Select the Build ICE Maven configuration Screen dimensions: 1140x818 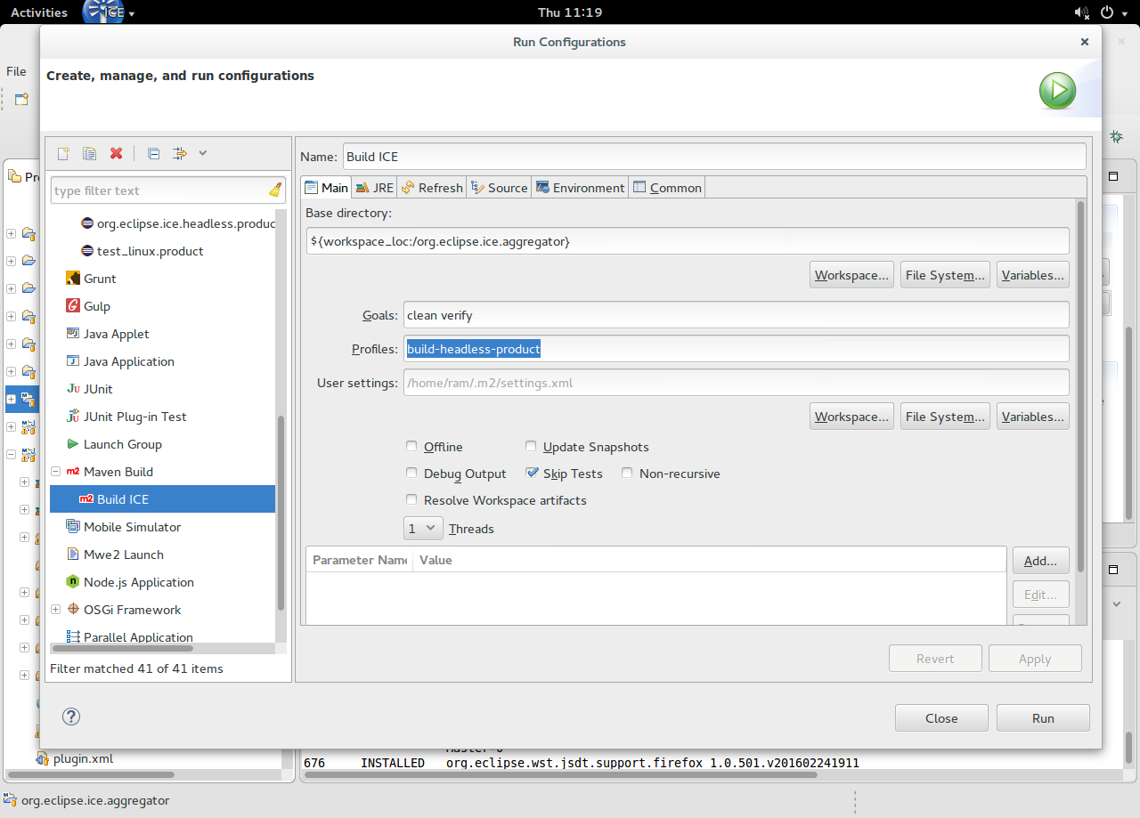162,499
